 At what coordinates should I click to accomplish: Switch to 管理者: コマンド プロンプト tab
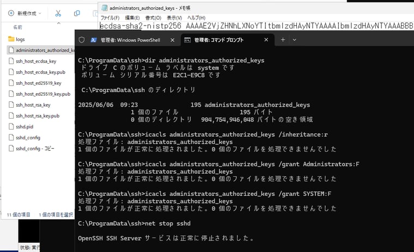[x=218, y=40]
